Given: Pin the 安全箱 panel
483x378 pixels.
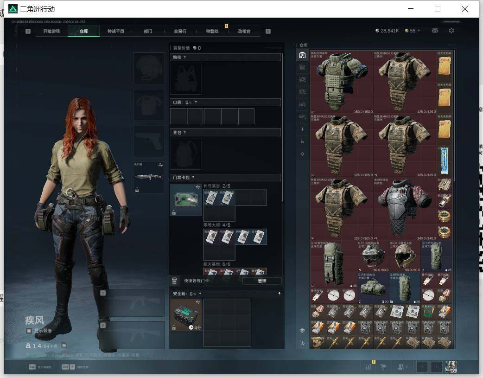Looking at the screenshot, I should [x=280, y=294].
